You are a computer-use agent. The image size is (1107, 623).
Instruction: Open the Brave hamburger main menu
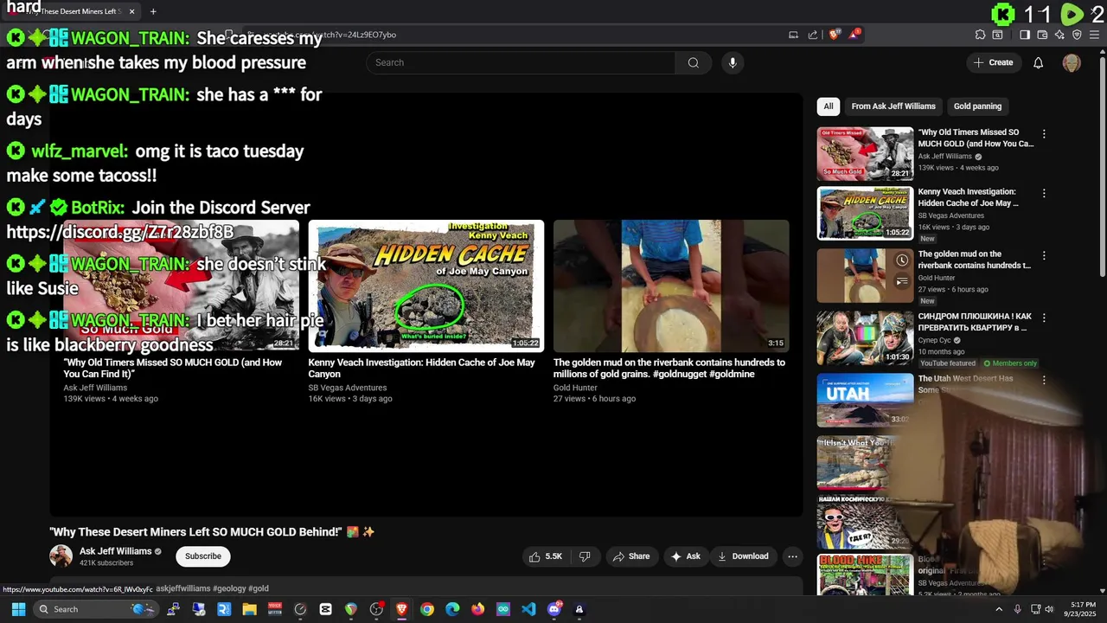[x=1094, y=35]
